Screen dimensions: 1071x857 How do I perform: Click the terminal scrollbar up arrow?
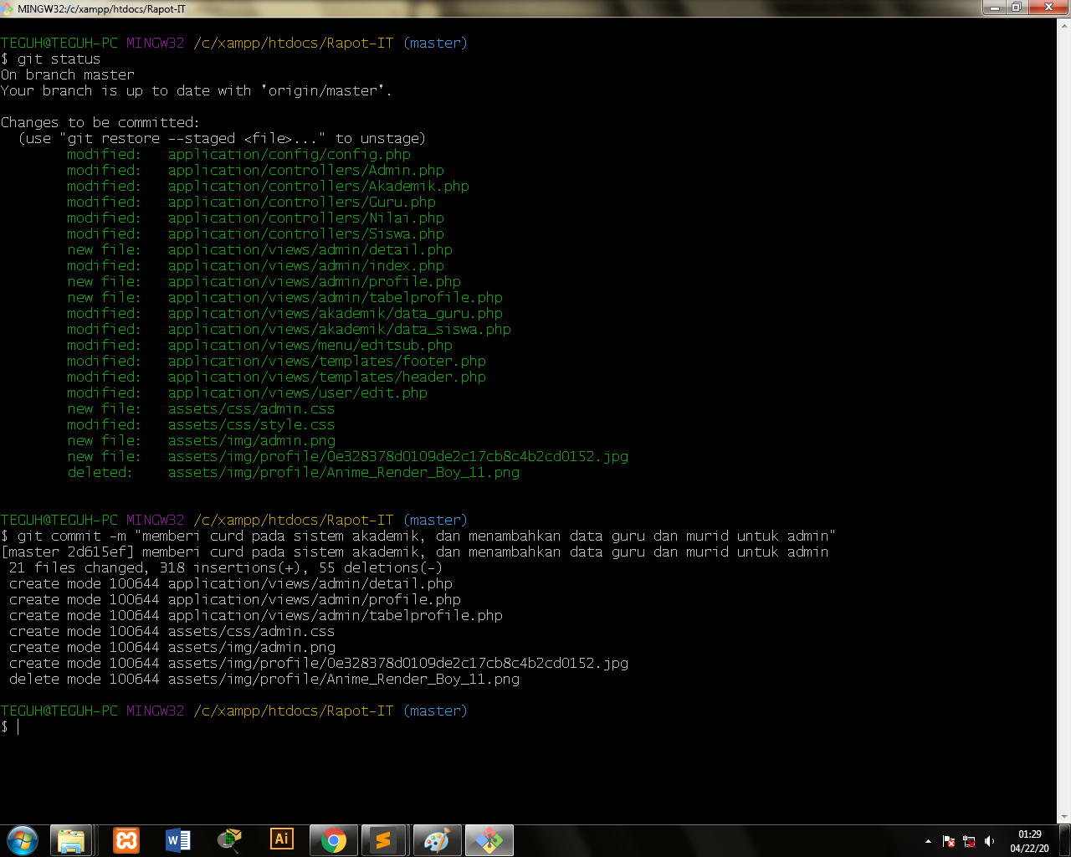click(x=1065, y=25)
